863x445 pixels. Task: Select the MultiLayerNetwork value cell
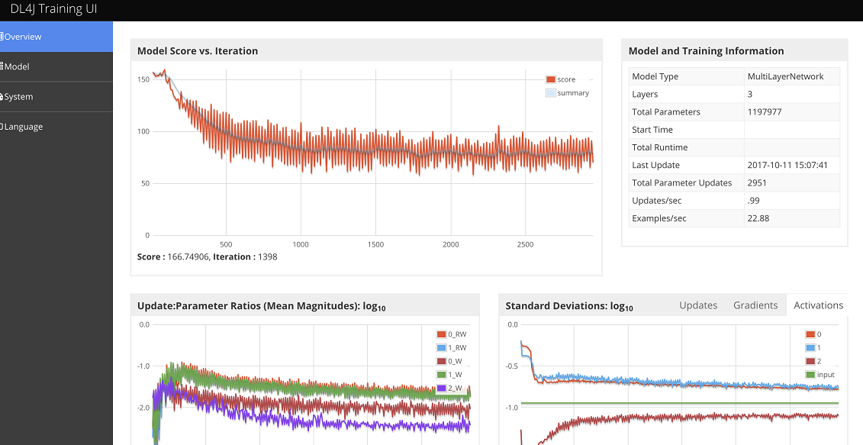tap(785, 76)
